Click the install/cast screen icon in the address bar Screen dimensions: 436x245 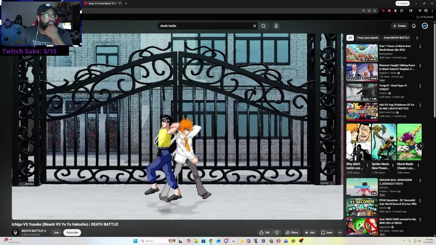[x=369, y=11]
